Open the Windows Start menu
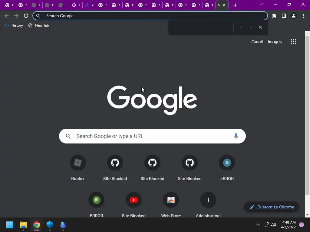 10,225
